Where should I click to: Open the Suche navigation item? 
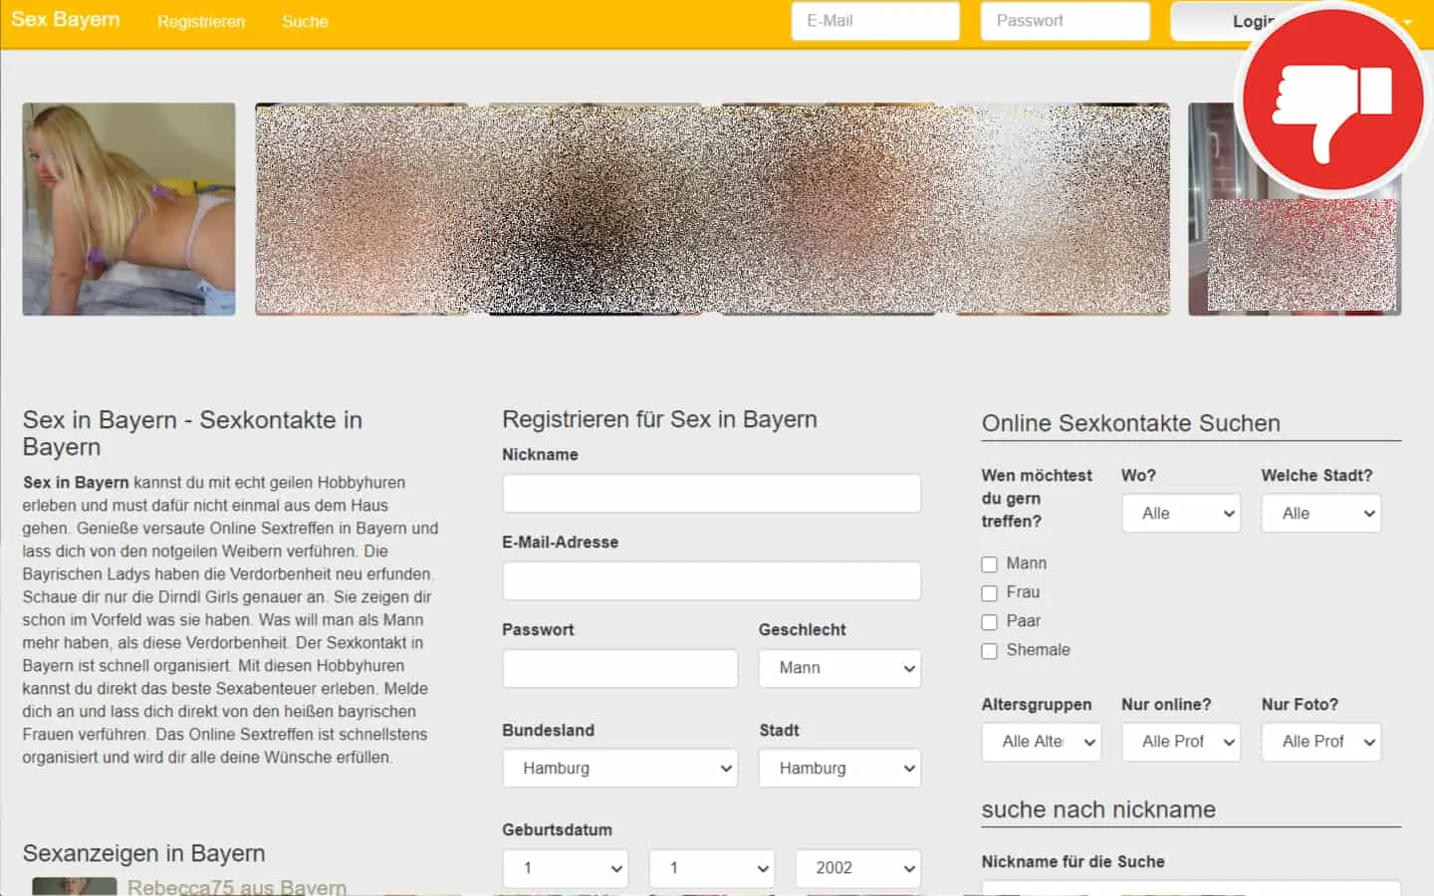305,21
